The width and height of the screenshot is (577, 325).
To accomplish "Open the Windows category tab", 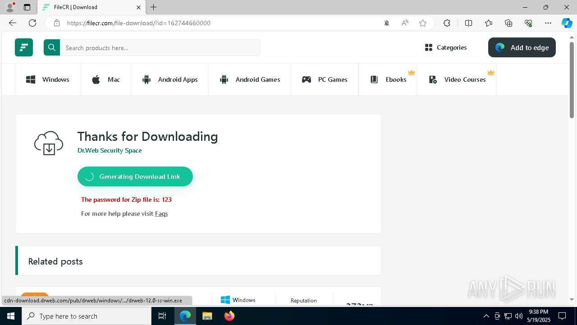I will (48, 79).
